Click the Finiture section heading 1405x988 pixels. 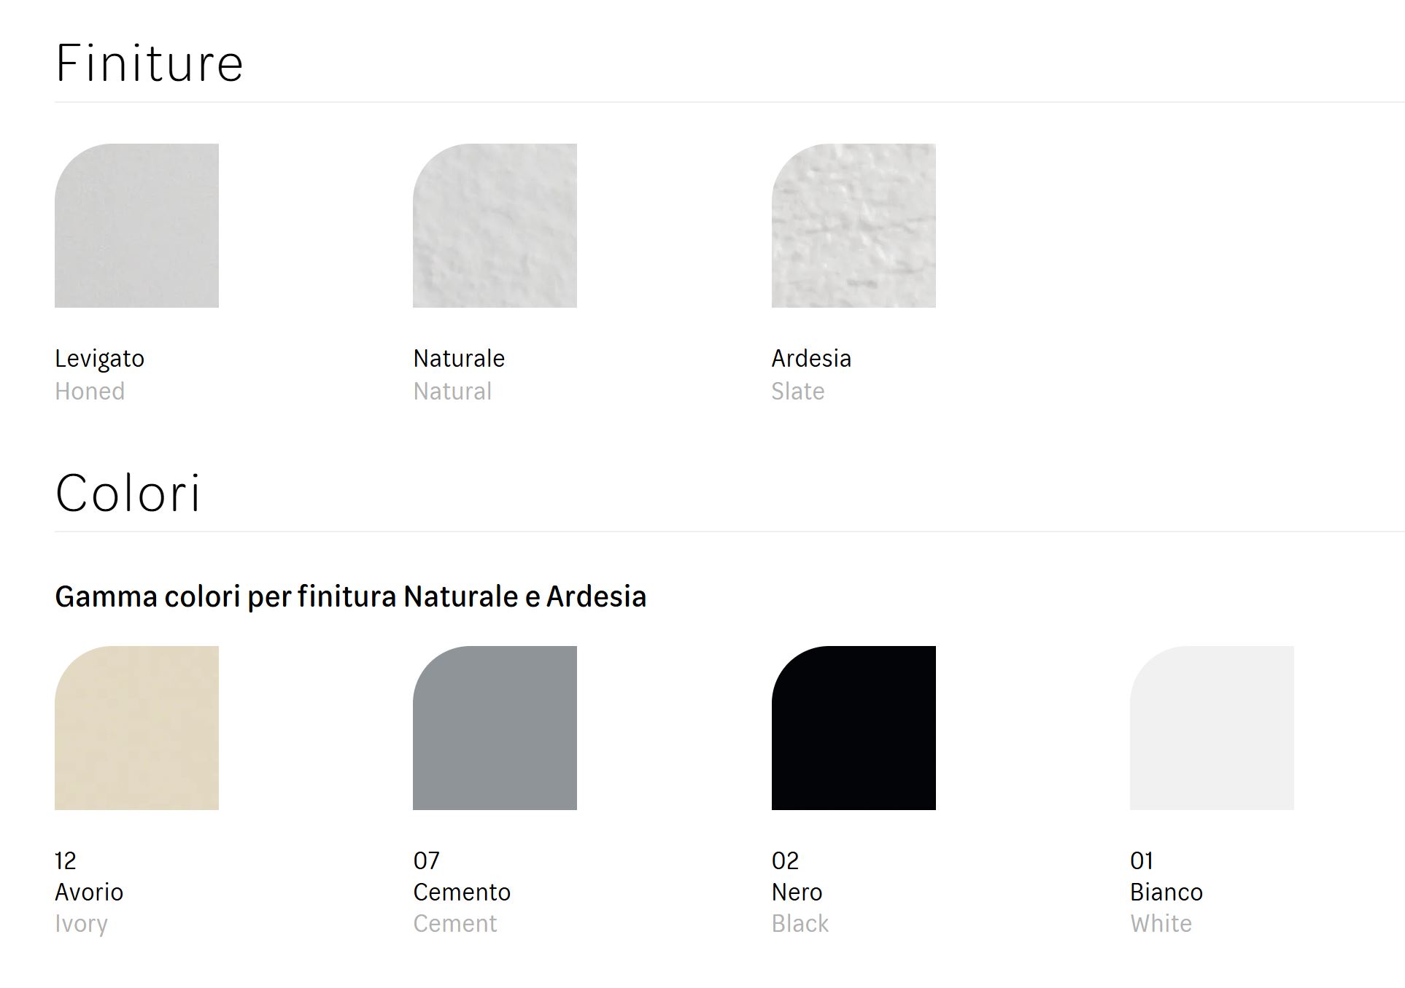point(149,63)
